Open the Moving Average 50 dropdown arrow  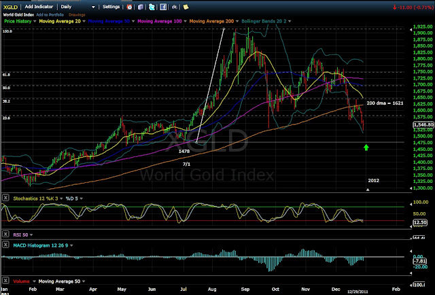[x=133, y=21]
